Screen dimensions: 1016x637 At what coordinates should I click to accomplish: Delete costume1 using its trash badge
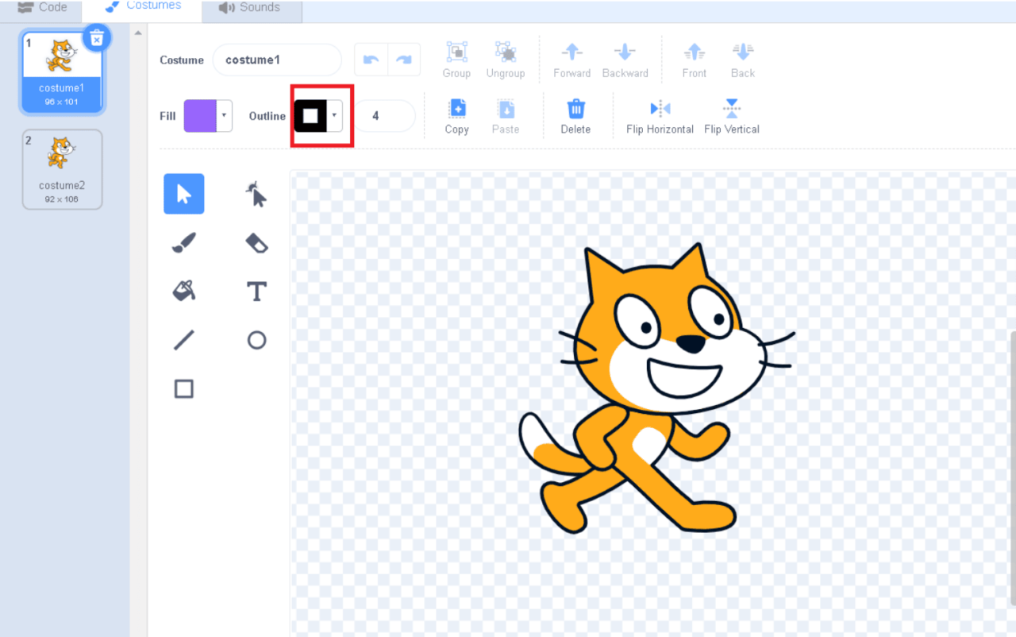click(x=97, y=37)
